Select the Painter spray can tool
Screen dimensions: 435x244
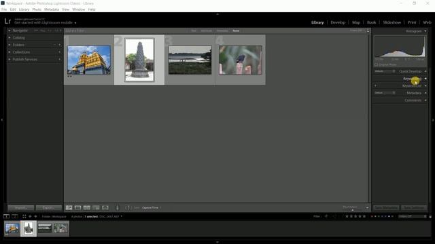(x=118, y=207)
